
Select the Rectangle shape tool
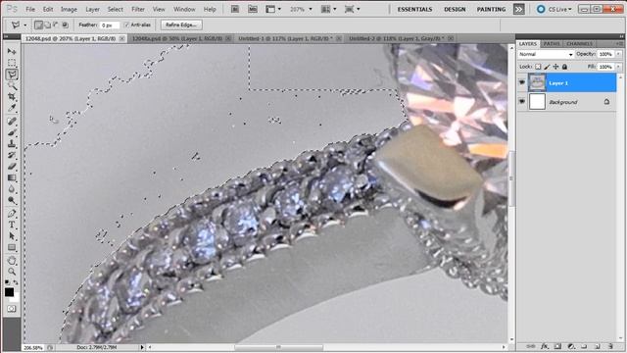[x=12, y=247]
